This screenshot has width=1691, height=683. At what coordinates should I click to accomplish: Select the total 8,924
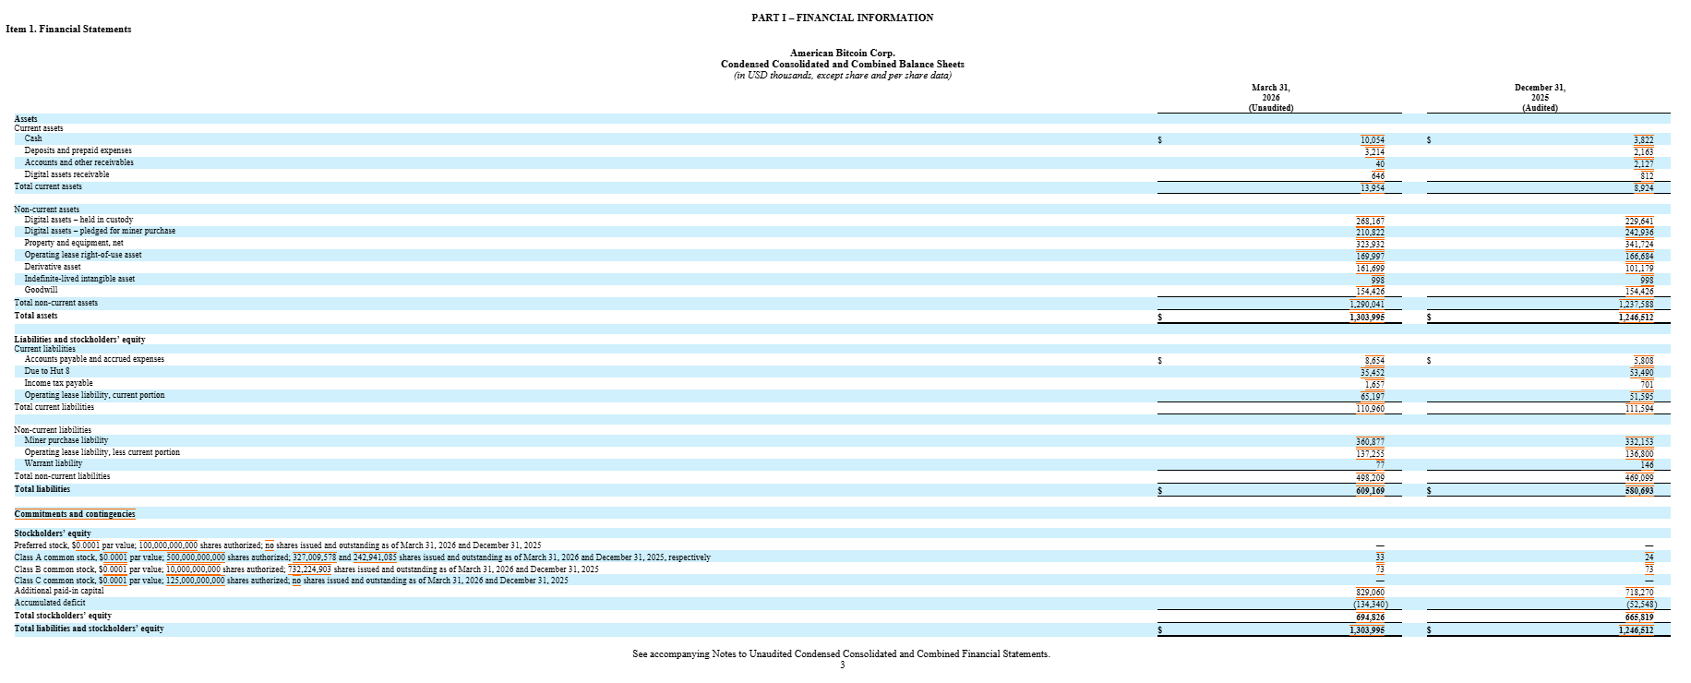point(1643,188)
